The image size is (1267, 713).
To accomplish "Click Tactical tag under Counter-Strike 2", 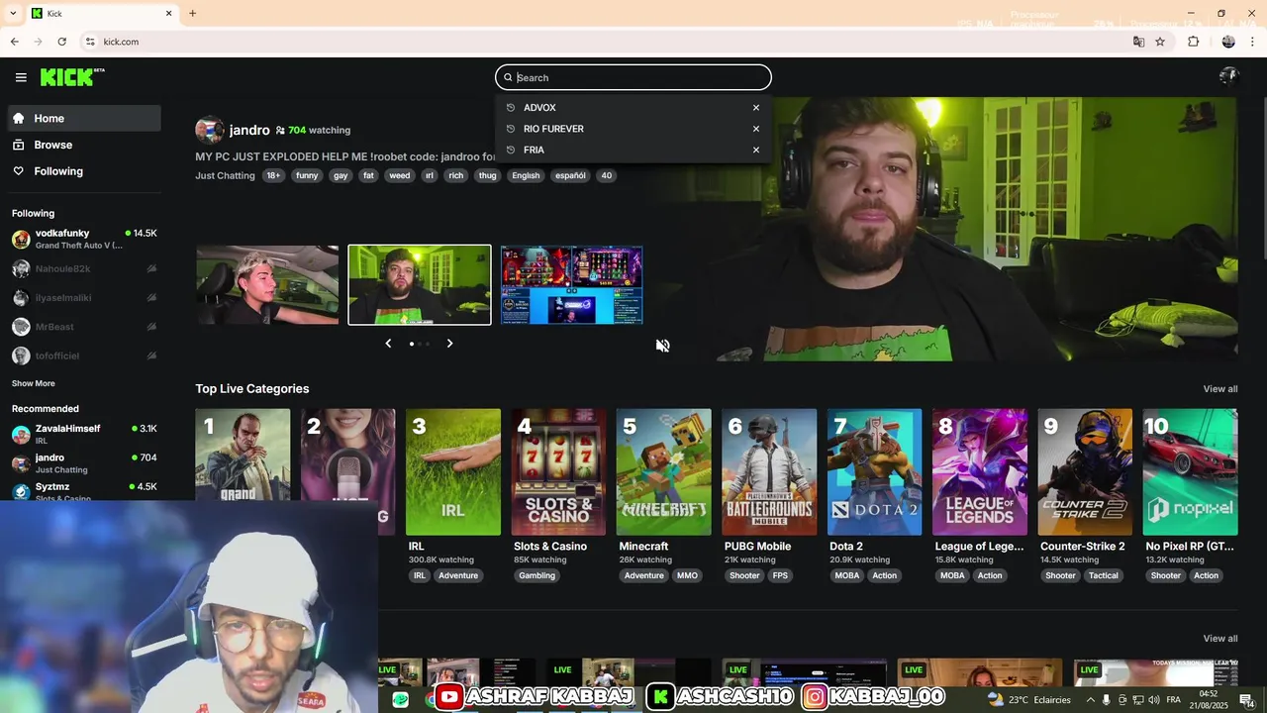I will click(1104, 575).
